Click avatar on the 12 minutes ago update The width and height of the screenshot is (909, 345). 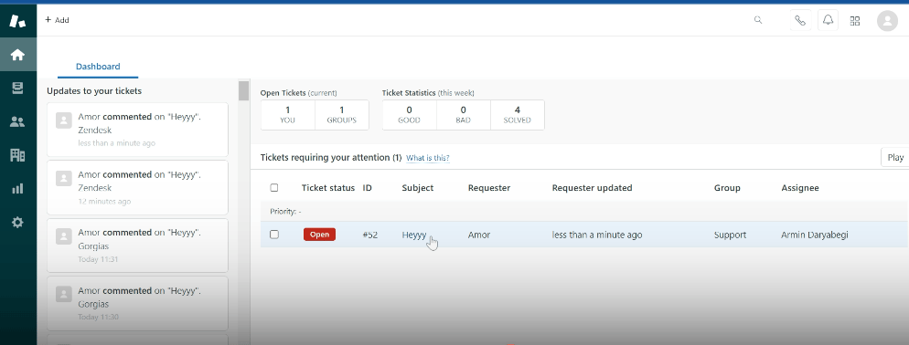(x=64, y=178)
